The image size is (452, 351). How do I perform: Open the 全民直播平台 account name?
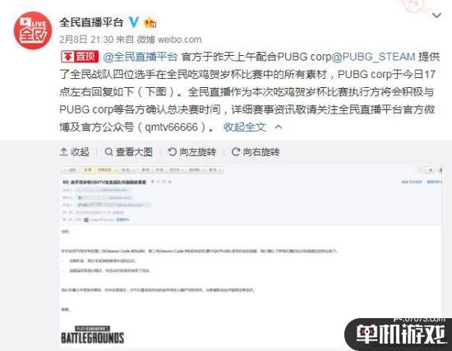[91, 22]
